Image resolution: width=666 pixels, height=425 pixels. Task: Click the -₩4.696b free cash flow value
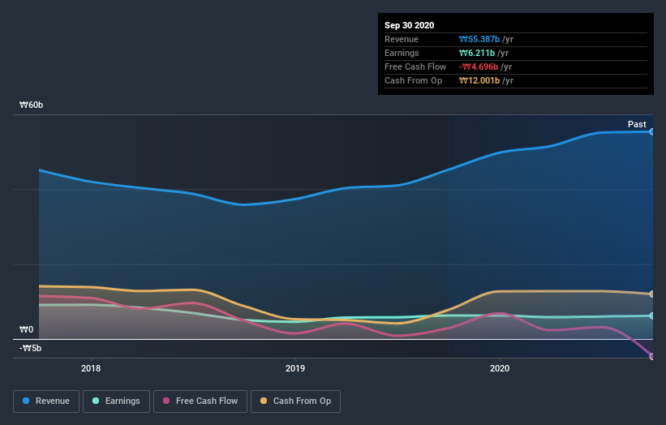tap(479, 67)
